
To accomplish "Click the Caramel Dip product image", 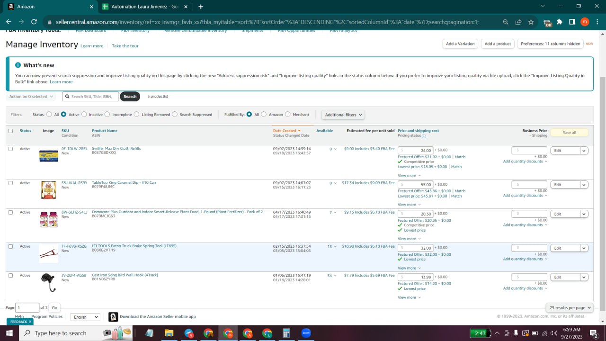I will point(48,190).
